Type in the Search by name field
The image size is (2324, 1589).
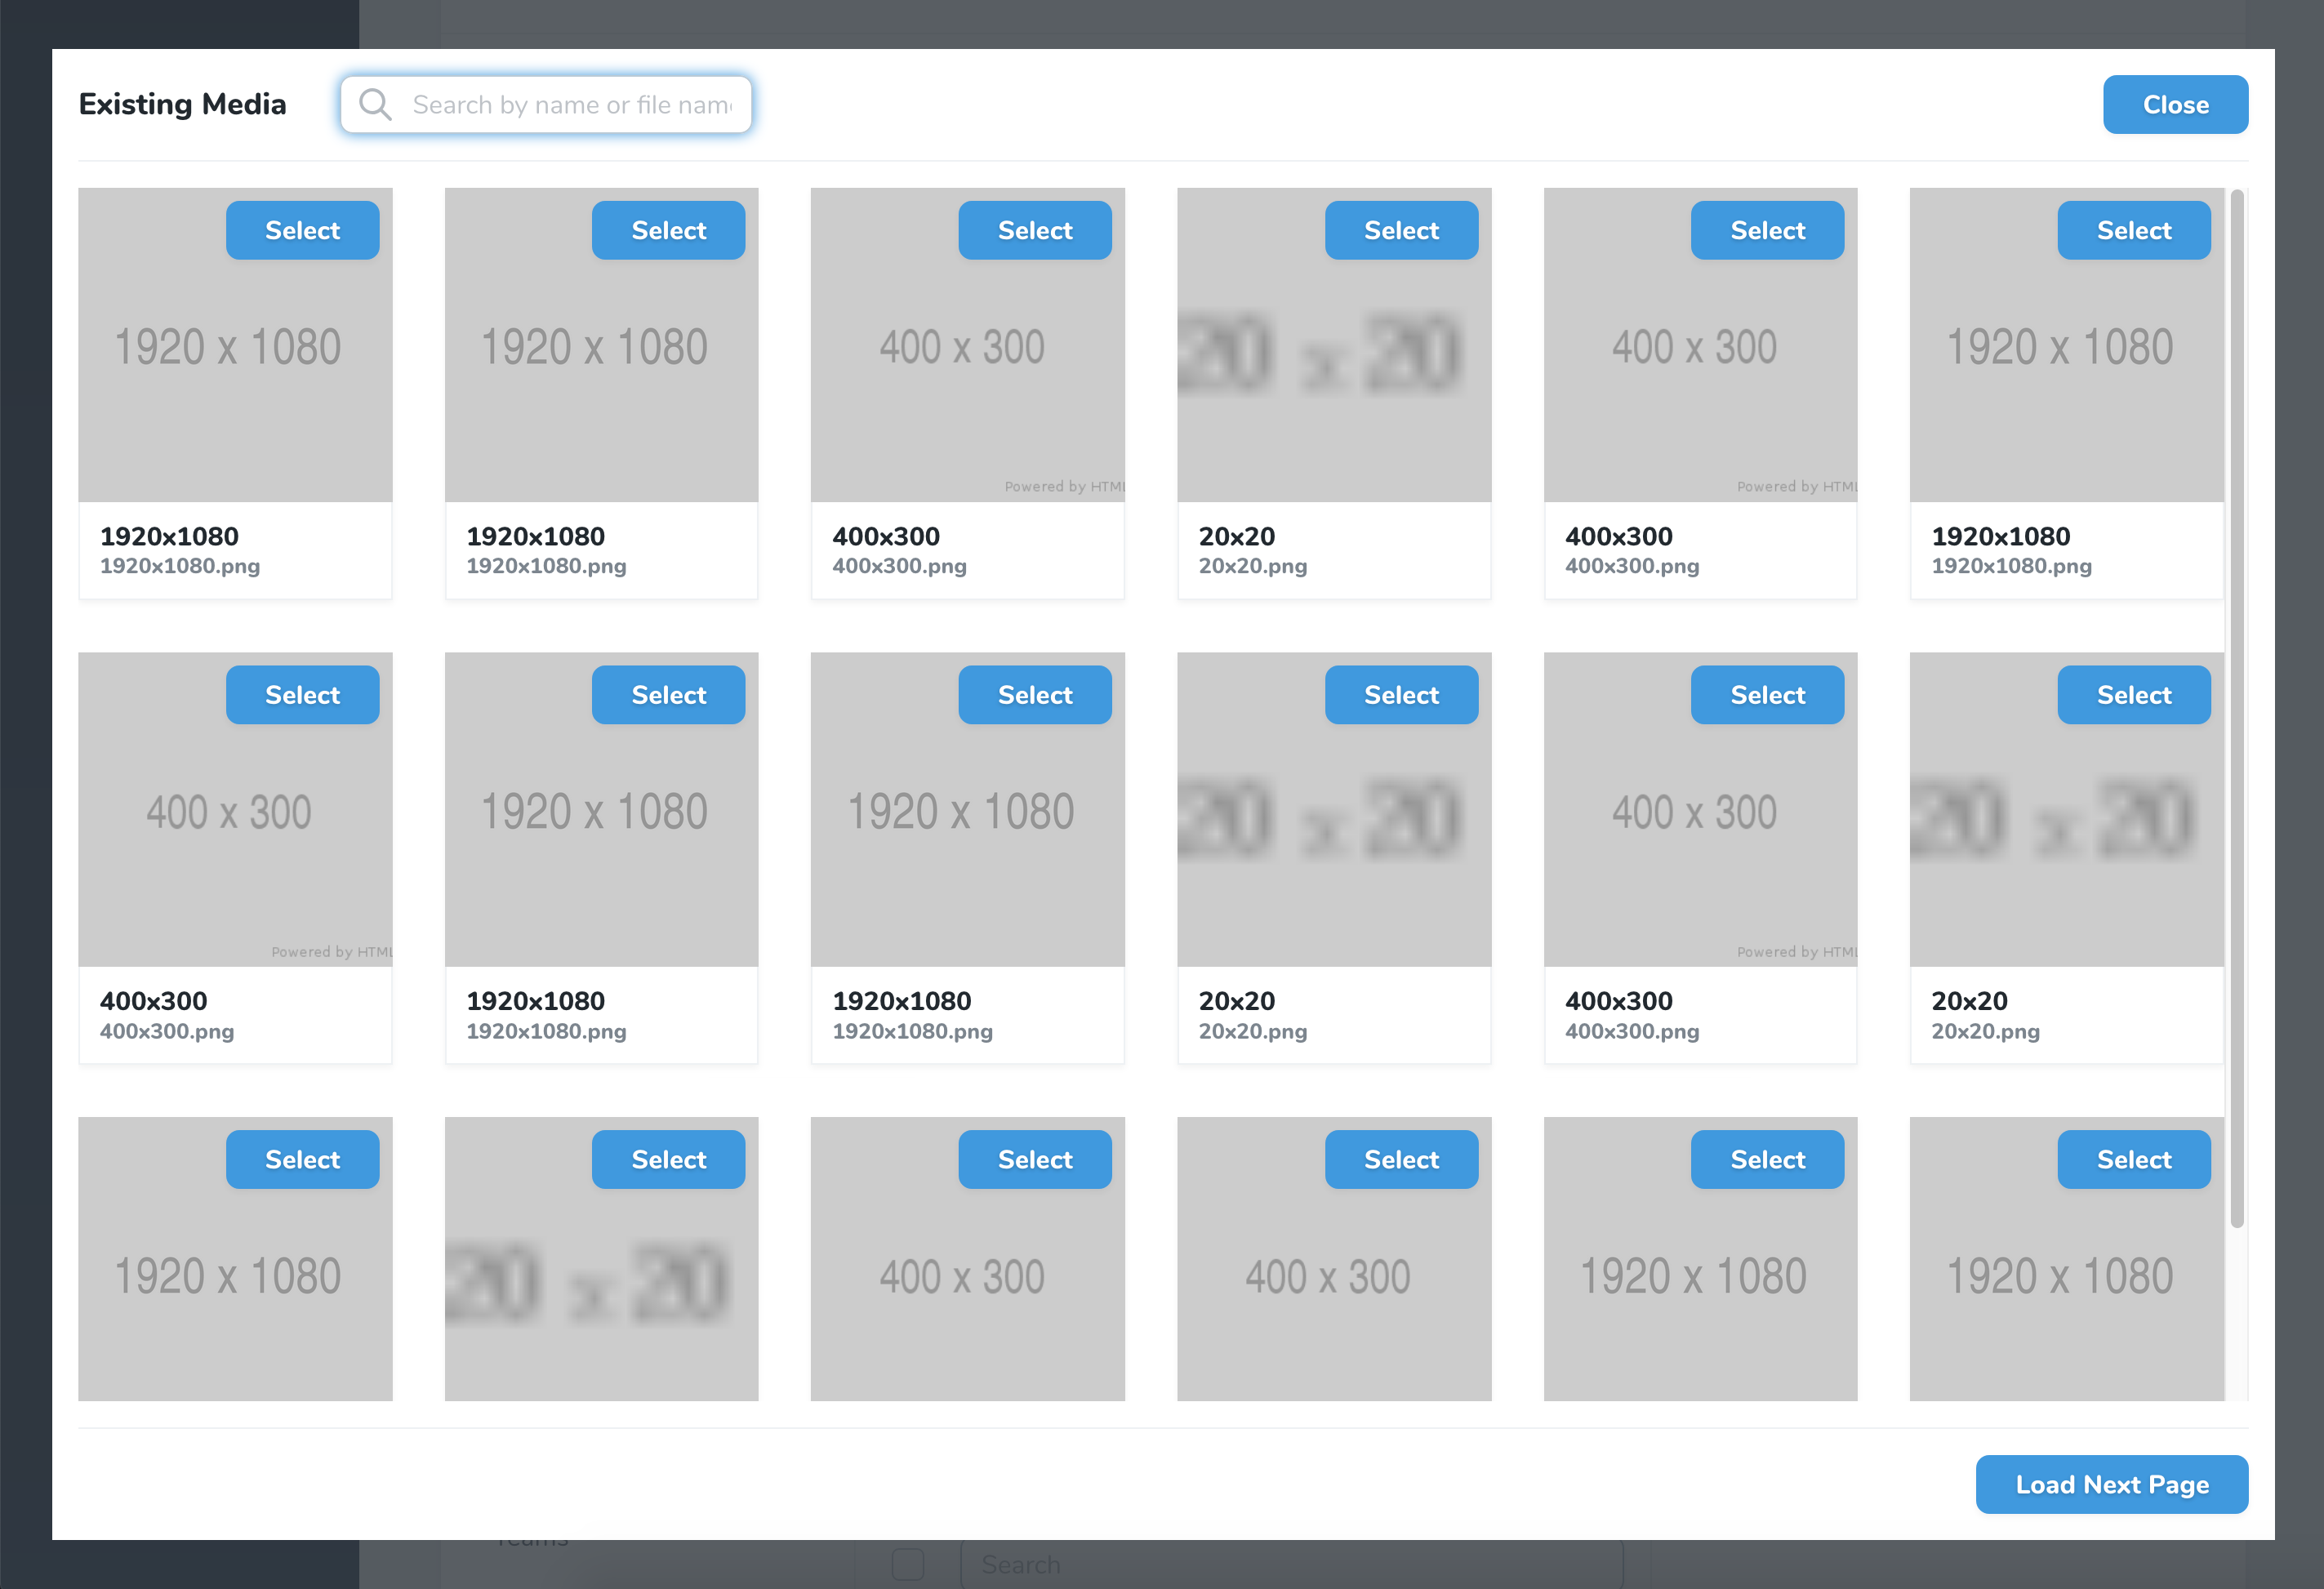point(572,104)
